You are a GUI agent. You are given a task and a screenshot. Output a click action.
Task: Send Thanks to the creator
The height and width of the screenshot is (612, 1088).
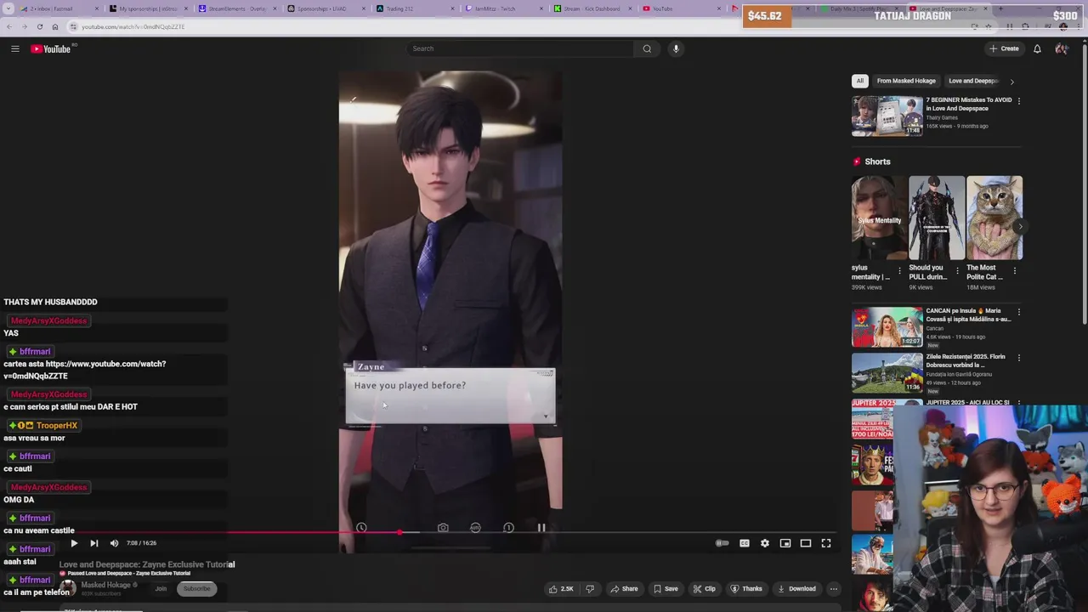(746, 588)
